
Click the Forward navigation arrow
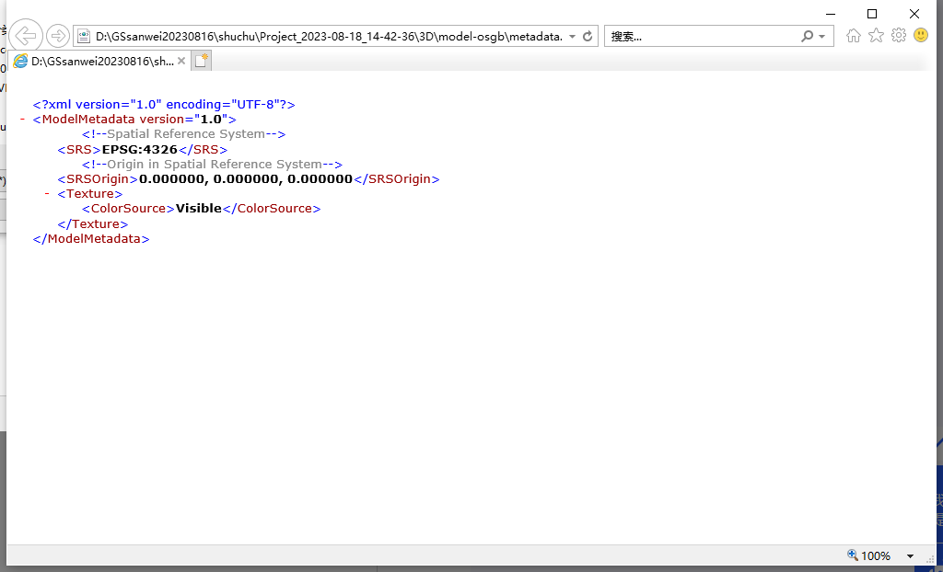(x=58, y=36)
